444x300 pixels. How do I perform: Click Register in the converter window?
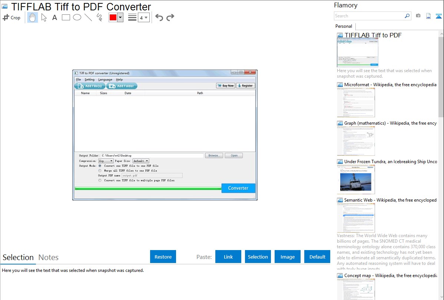pyautogui.click(x=245, y=86)
